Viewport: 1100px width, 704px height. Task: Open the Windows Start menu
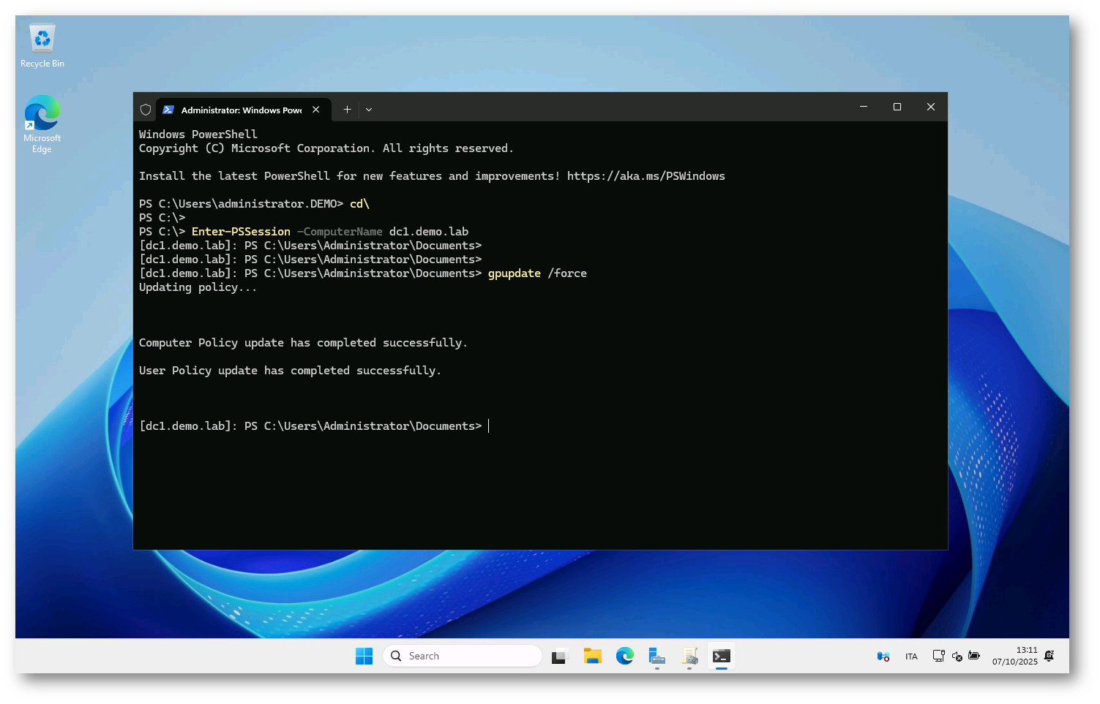coord(364,656)
